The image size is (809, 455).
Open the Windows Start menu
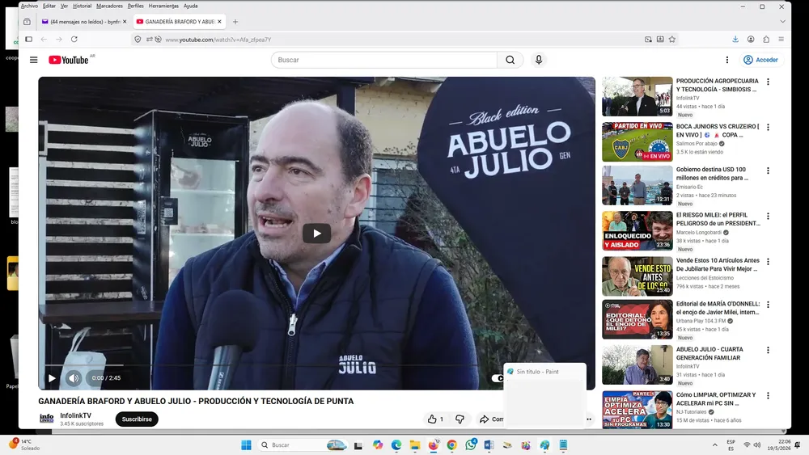tap(246, 445)
